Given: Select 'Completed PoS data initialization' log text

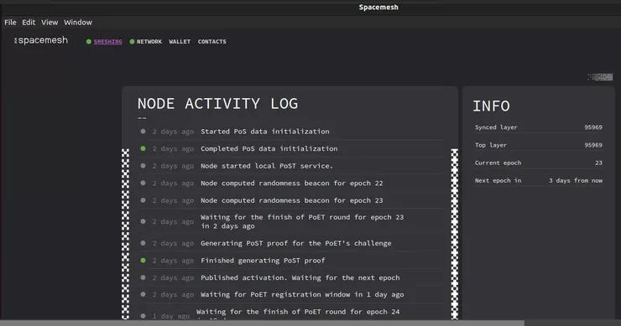Looking at the screenshot, I should click(269, 148).
